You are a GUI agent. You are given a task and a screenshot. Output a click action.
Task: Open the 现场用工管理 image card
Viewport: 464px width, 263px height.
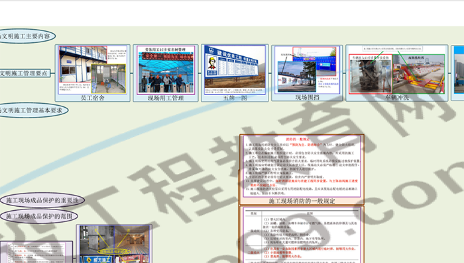166,73
